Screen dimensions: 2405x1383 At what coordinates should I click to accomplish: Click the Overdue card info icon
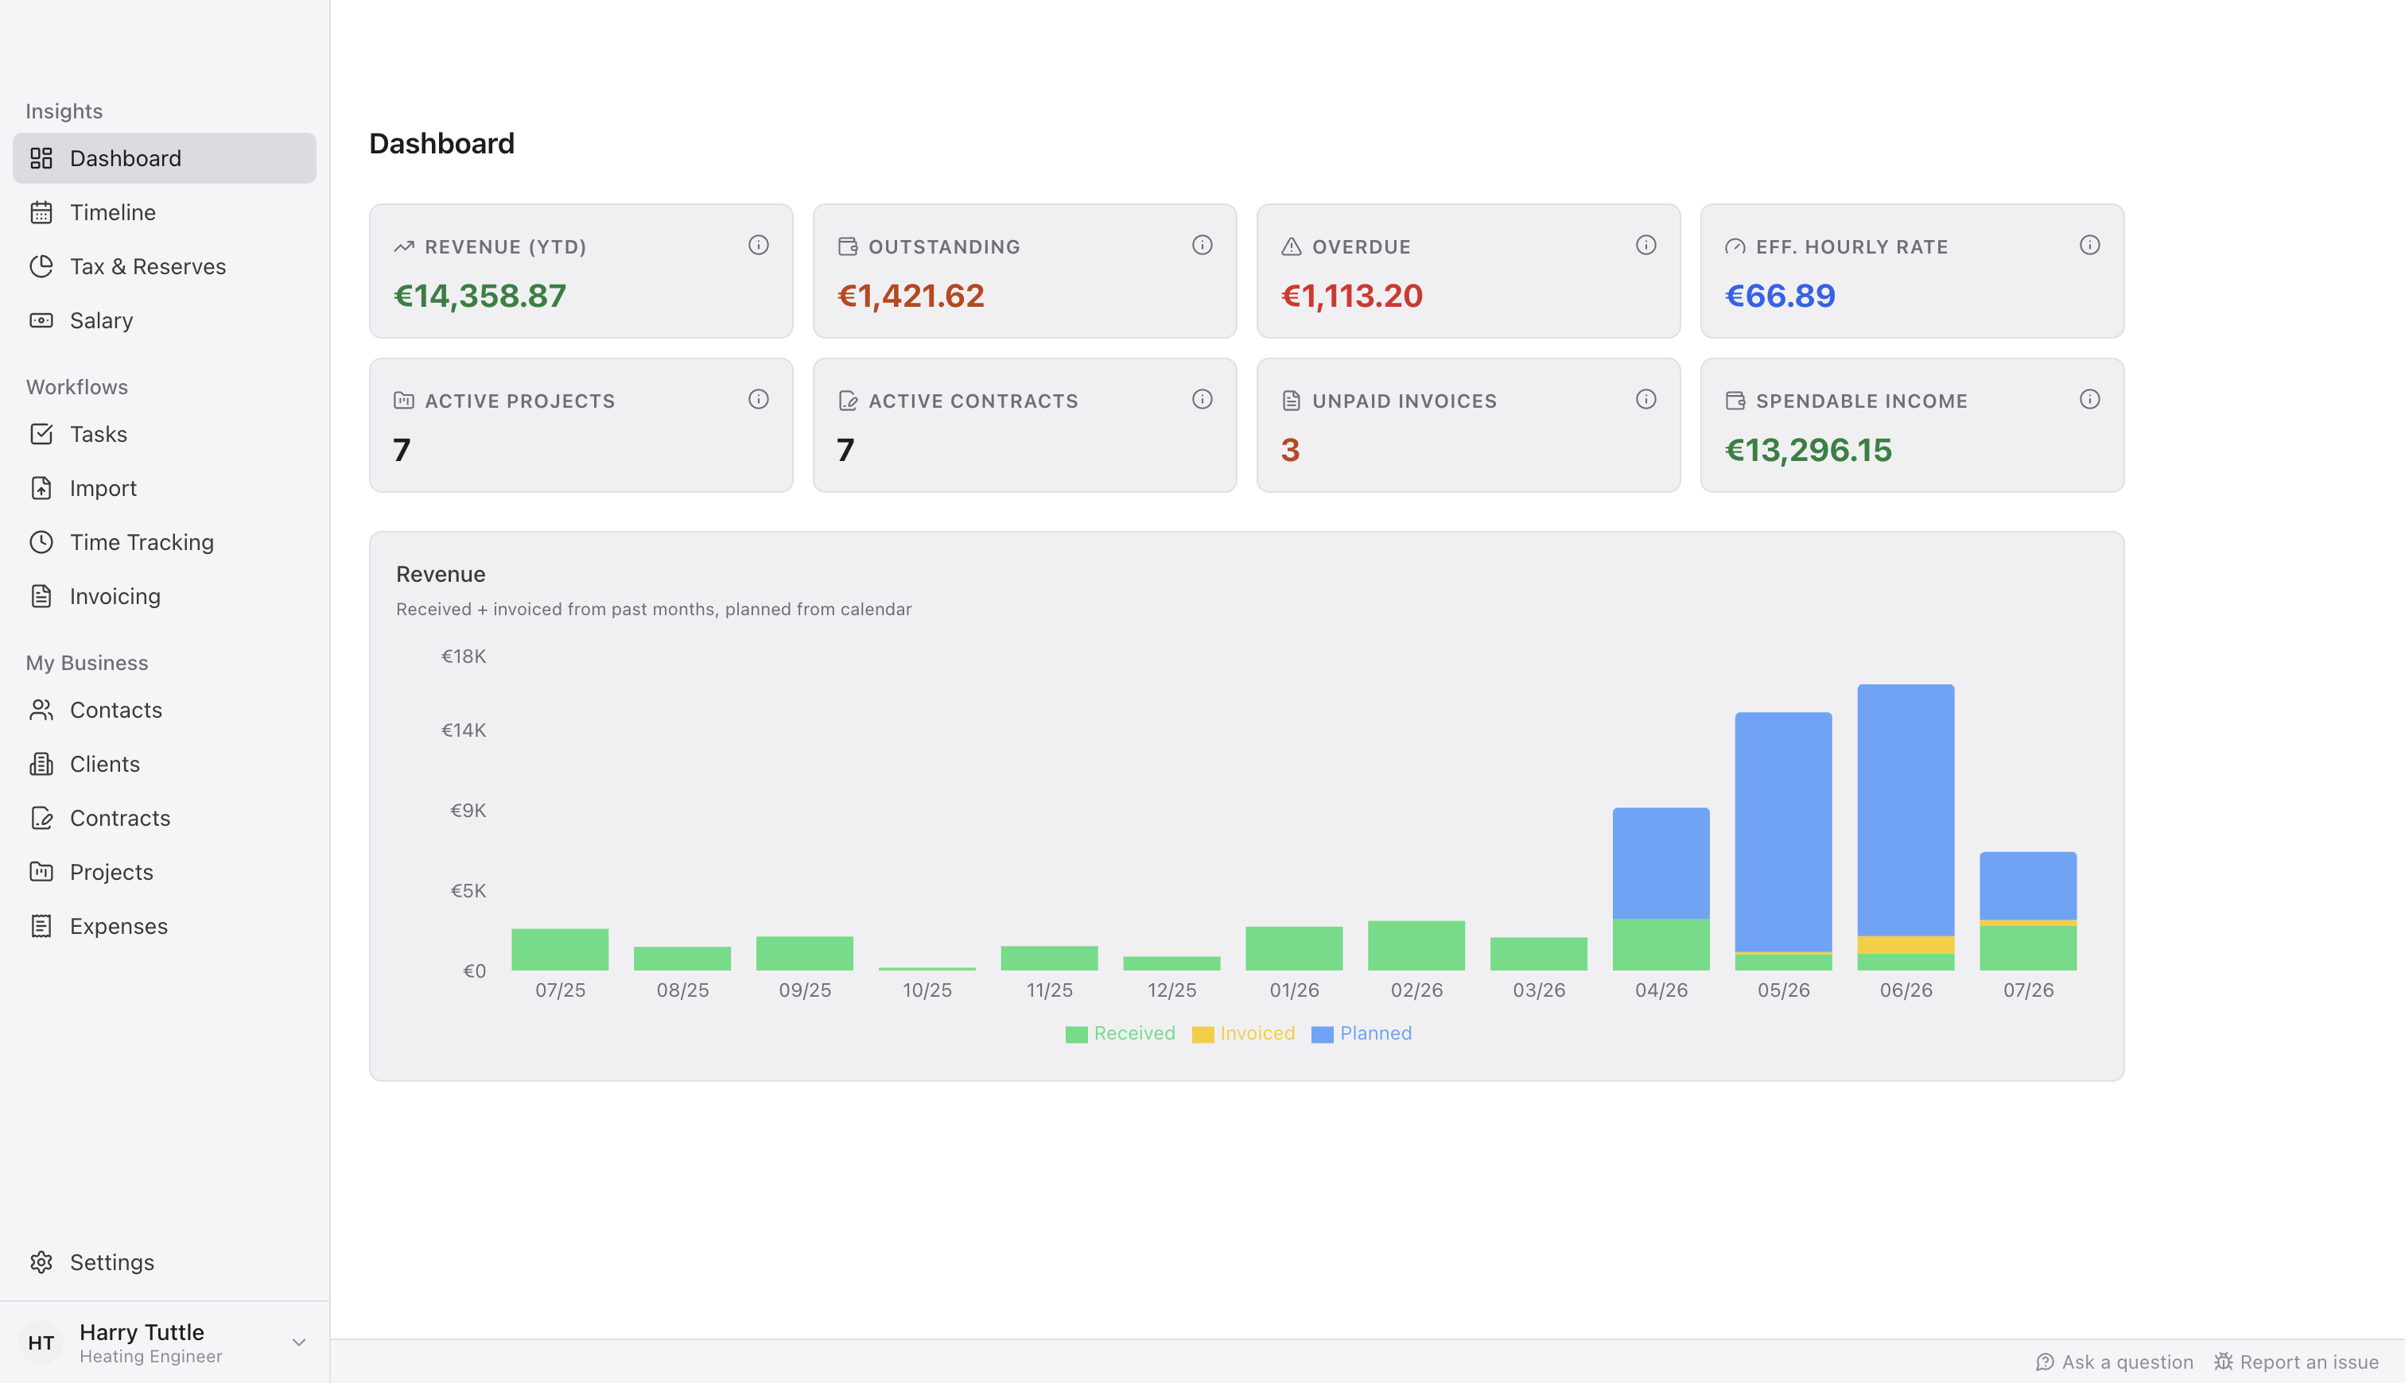pyautogui.click(x=1645, y=245)
